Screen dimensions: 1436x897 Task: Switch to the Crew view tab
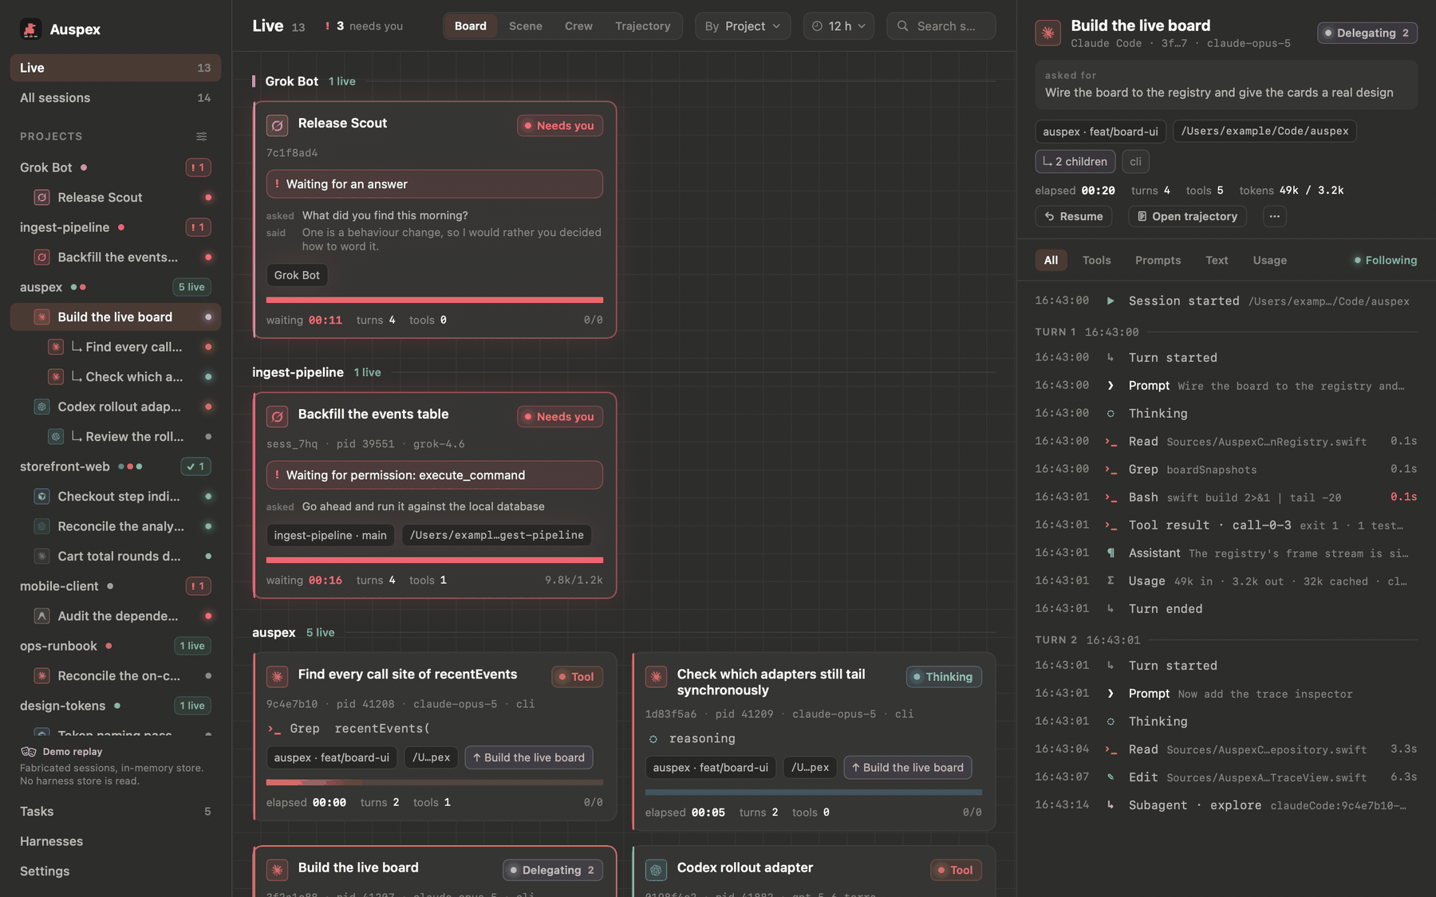[578, 26]
